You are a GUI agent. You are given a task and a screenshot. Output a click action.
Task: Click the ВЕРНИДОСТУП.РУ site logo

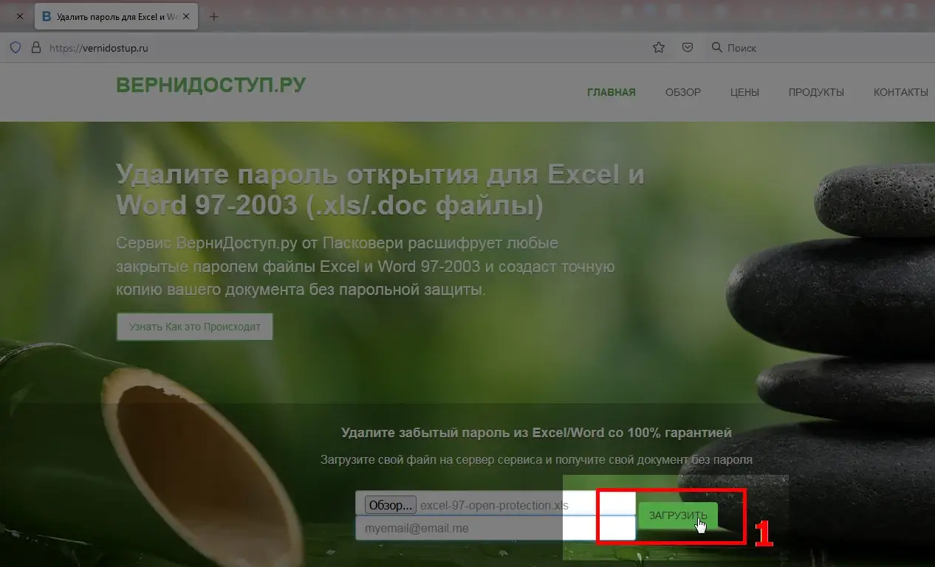(x=210, y=86)
